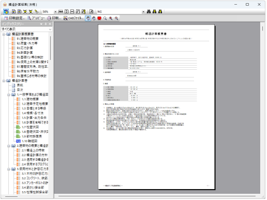Toggle the highlighted hand pan tool
Viewport: 267px width, 200px height.
[x=88, y=18]
